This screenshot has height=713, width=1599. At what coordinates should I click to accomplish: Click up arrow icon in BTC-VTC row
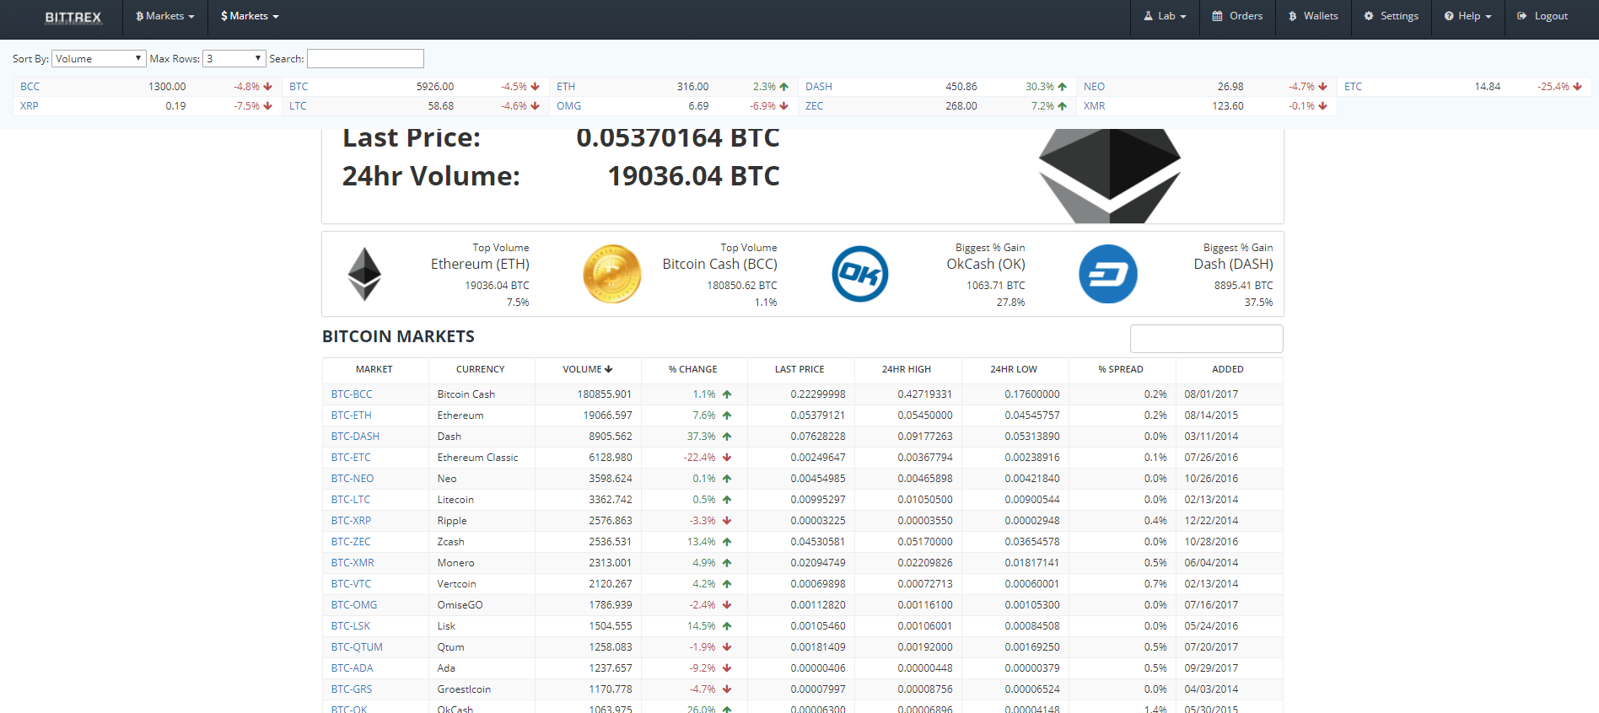pyautogui.click(x=727, y=584)
